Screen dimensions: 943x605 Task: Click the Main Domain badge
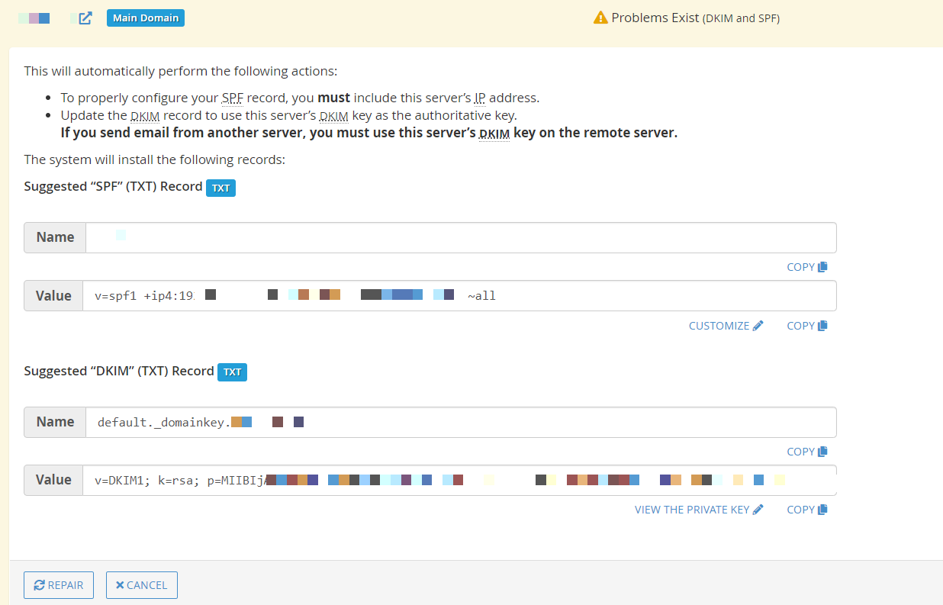tap(145, 17)
